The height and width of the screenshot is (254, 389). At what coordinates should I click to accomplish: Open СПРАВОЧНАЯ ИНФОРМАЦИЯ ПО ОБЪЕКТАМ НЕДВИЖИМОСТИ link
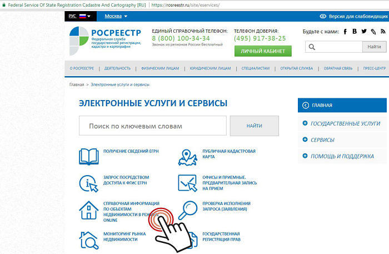[131, 212]
